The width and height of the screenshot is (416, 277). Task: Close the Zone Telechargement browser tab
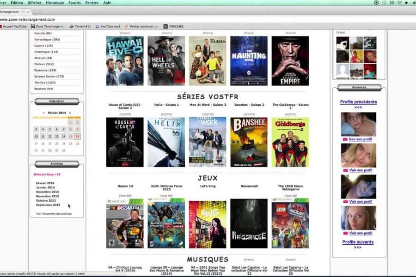tap(28, 11)
